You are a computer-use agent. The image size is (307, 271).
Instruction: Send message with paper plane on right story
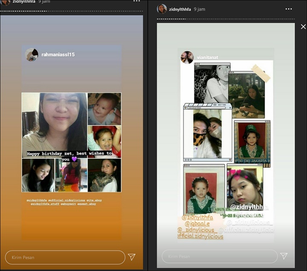(x=284, y=256)
